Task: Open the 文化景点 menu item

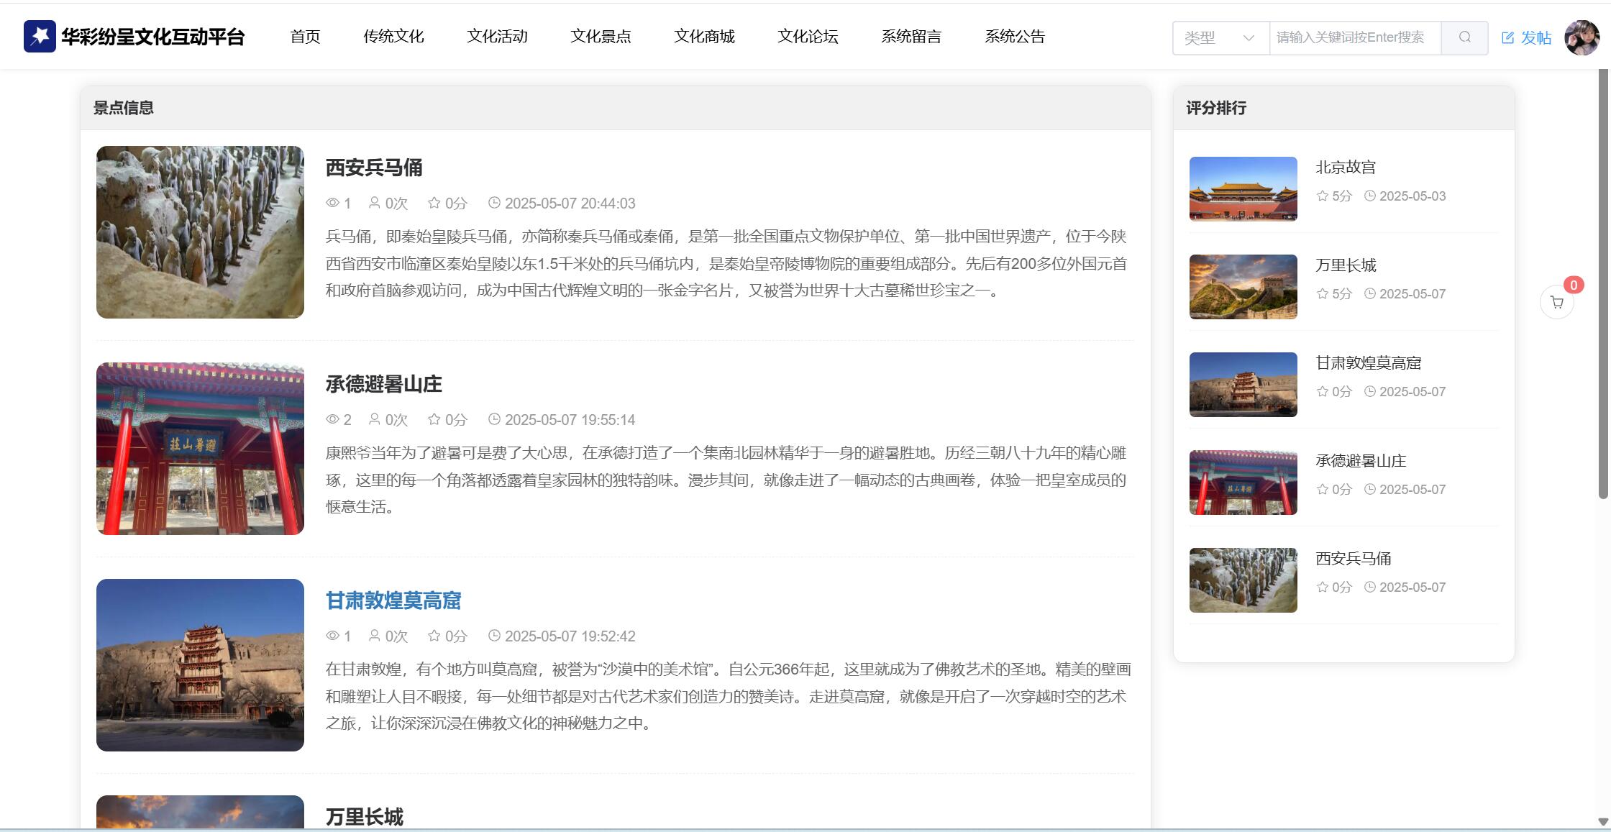Action: pyautogui.click(x=601, y=37)
